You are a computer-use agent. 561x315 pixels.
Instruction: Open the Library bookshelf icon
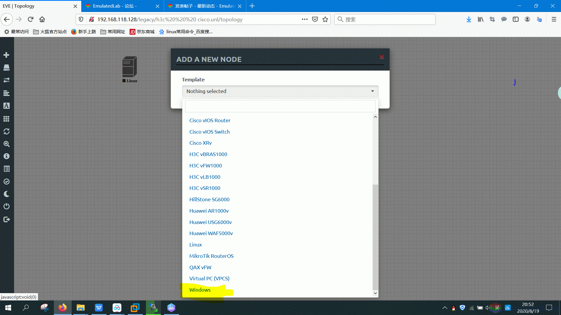click(481, 19)
